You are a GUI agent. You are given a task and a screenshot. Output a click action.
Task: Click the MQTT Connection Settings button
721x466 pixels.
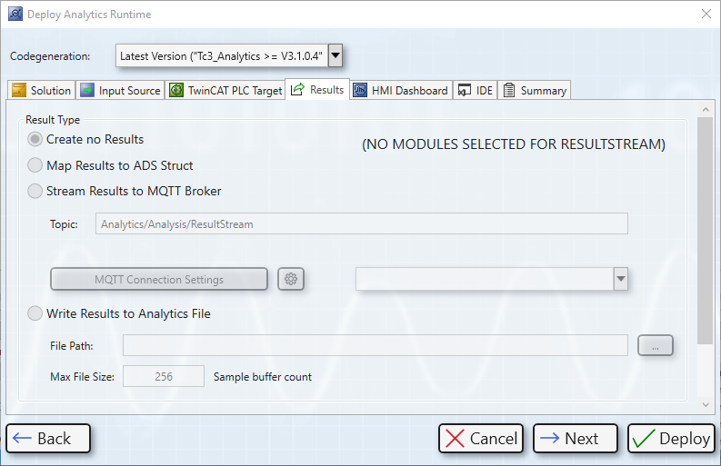click(159, 279)
